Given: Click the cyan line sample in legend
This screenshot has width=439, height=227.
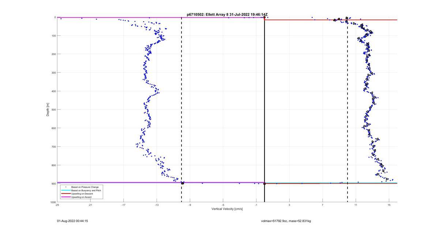Looking at the screenshot, I should tap(65, 191).
